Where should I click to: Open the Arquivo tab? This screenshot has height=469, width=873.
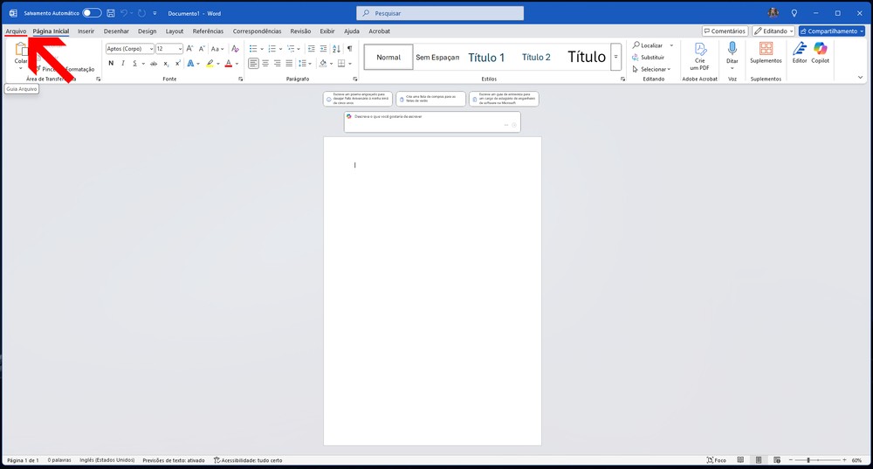tap(16, 31)
